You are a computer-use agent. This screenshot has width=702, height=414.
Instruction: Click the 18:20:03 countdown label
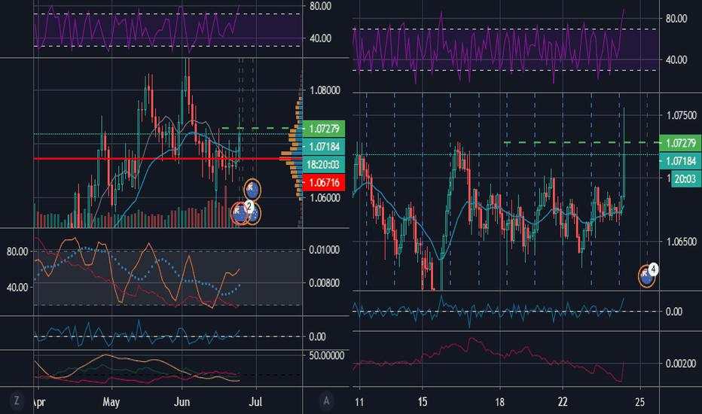coord(324,165)
